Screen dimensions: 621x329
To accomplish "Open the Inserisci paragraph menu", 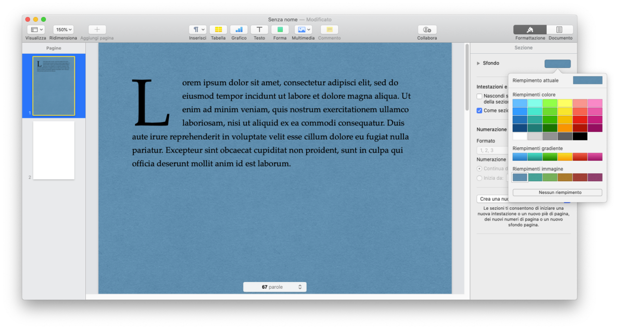I will tap(197, 30).
